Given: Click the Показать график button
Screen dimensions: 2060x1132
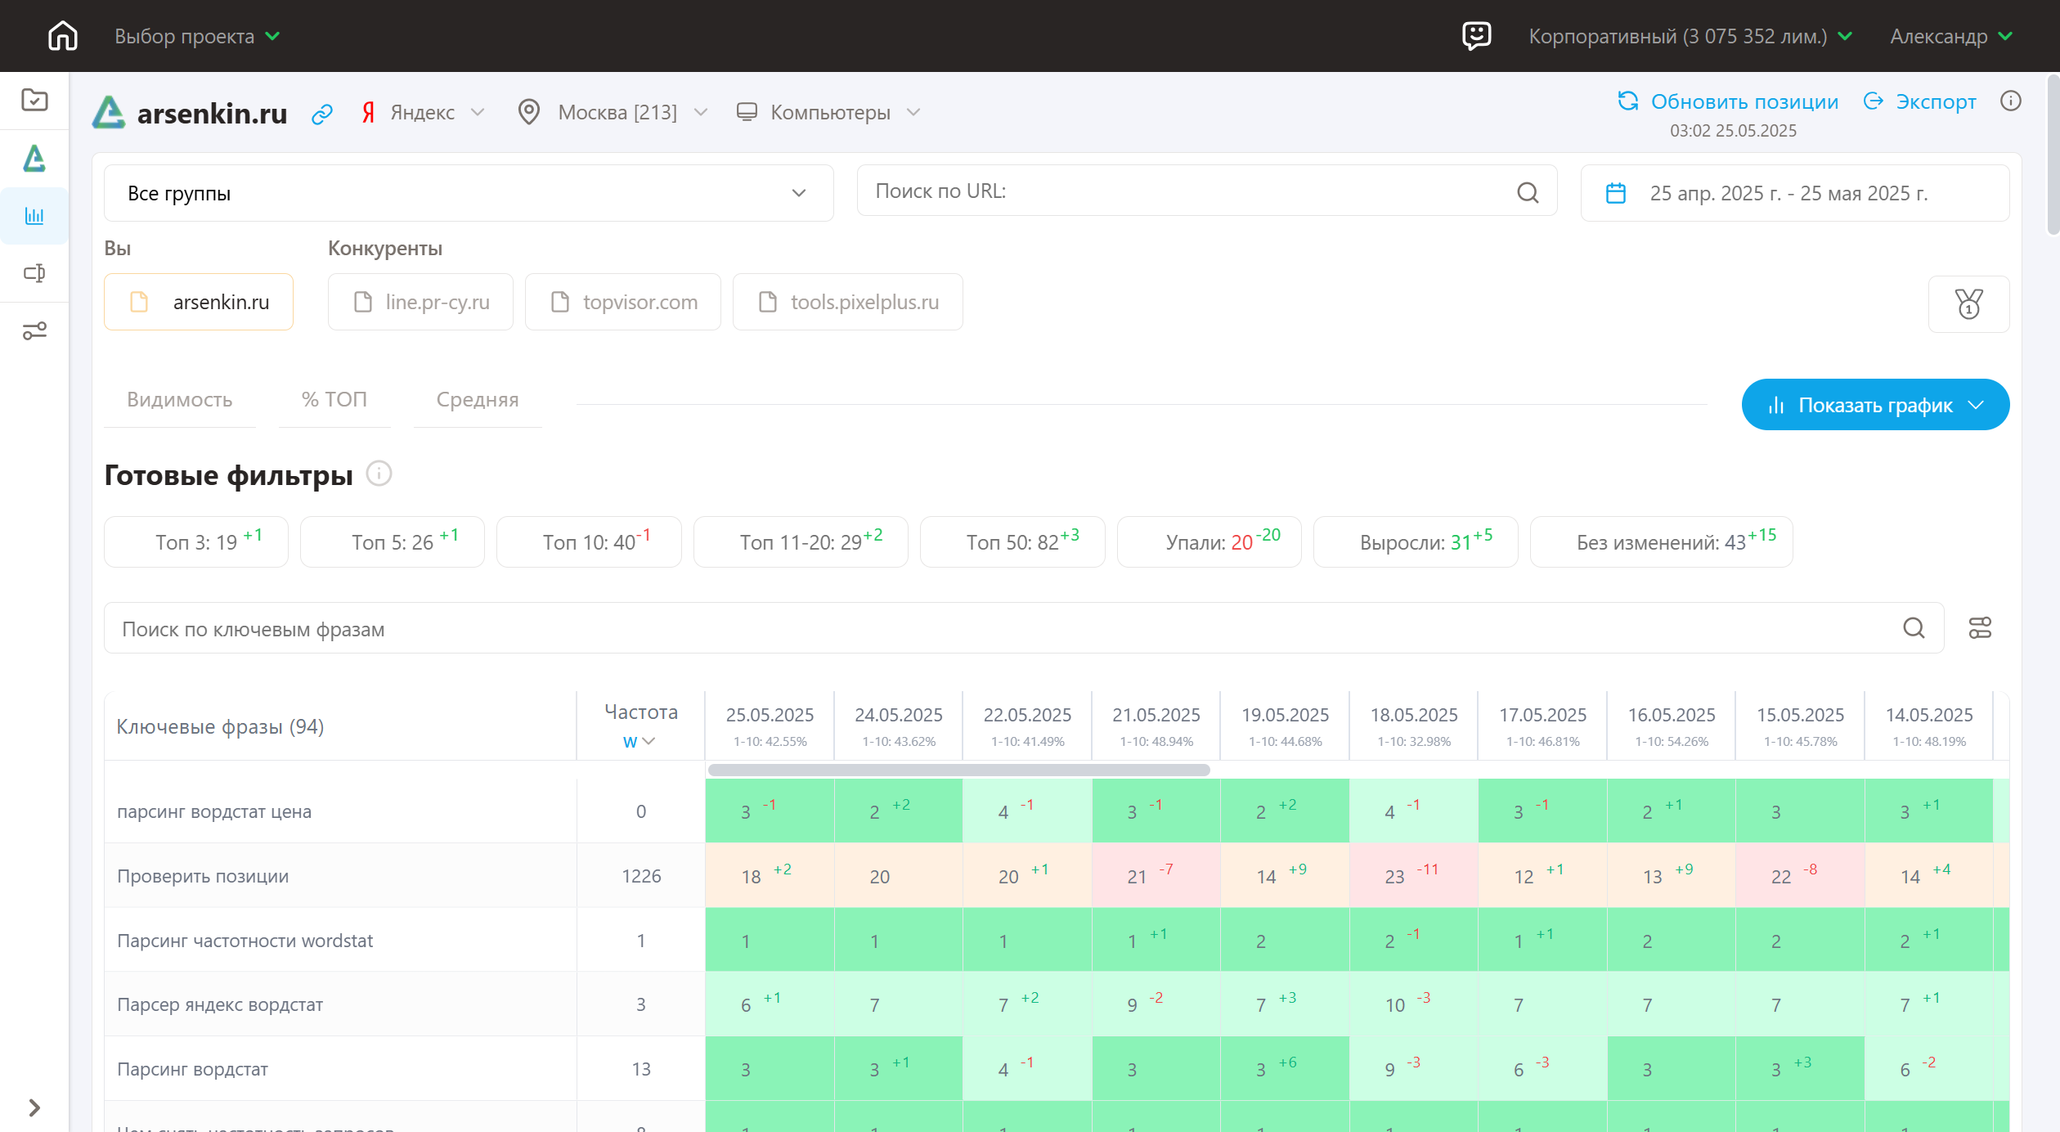Looking at the screenshot, I should 1874,405.
